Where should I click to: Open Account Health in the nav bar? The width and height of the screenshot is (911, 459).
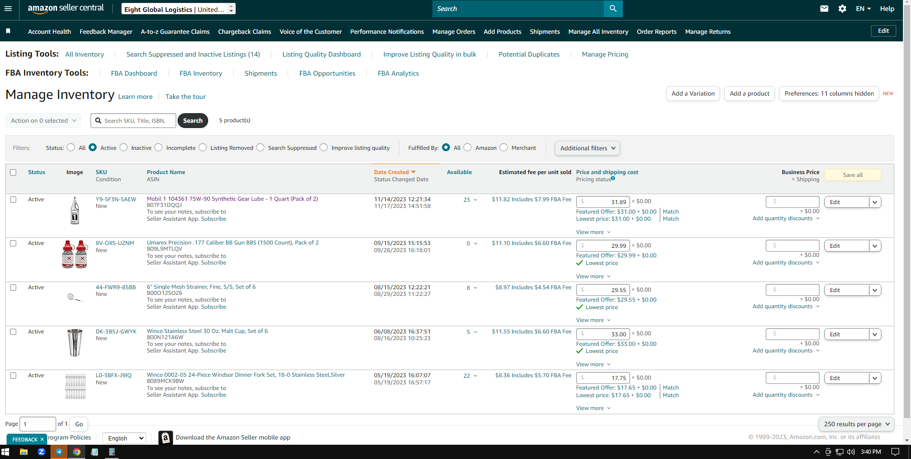click(50, 32)
